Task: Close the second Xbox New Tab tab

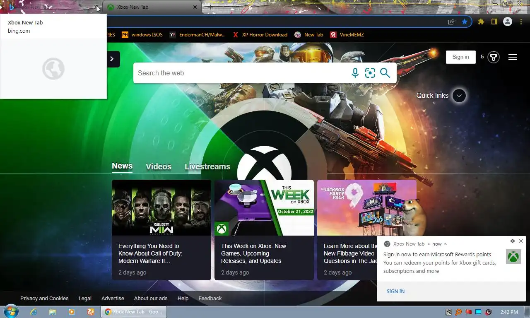Action: [195, 7]
